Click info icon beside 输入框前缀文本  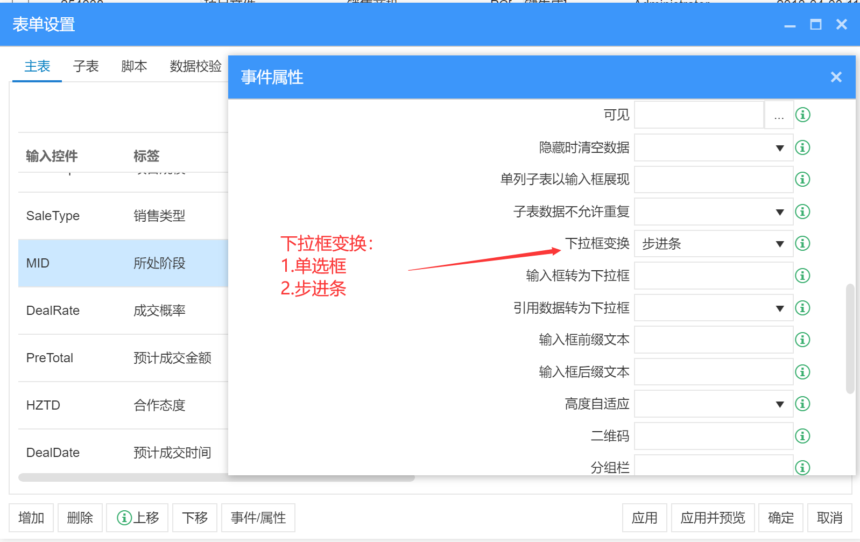pos(802,340)
